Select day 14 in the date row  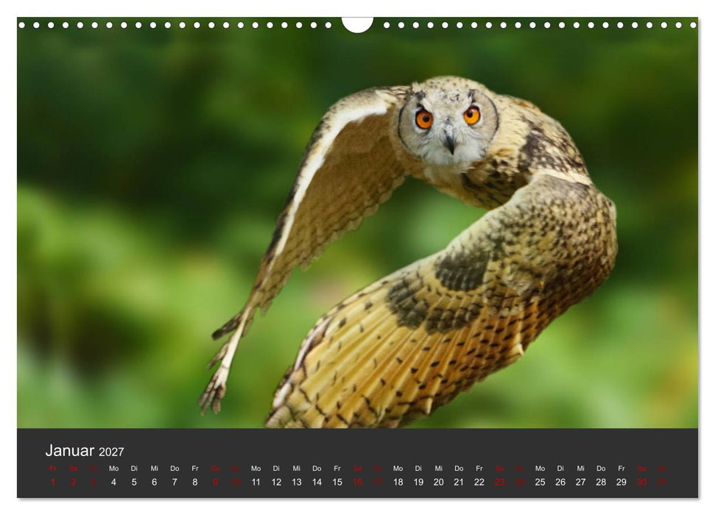317,482
